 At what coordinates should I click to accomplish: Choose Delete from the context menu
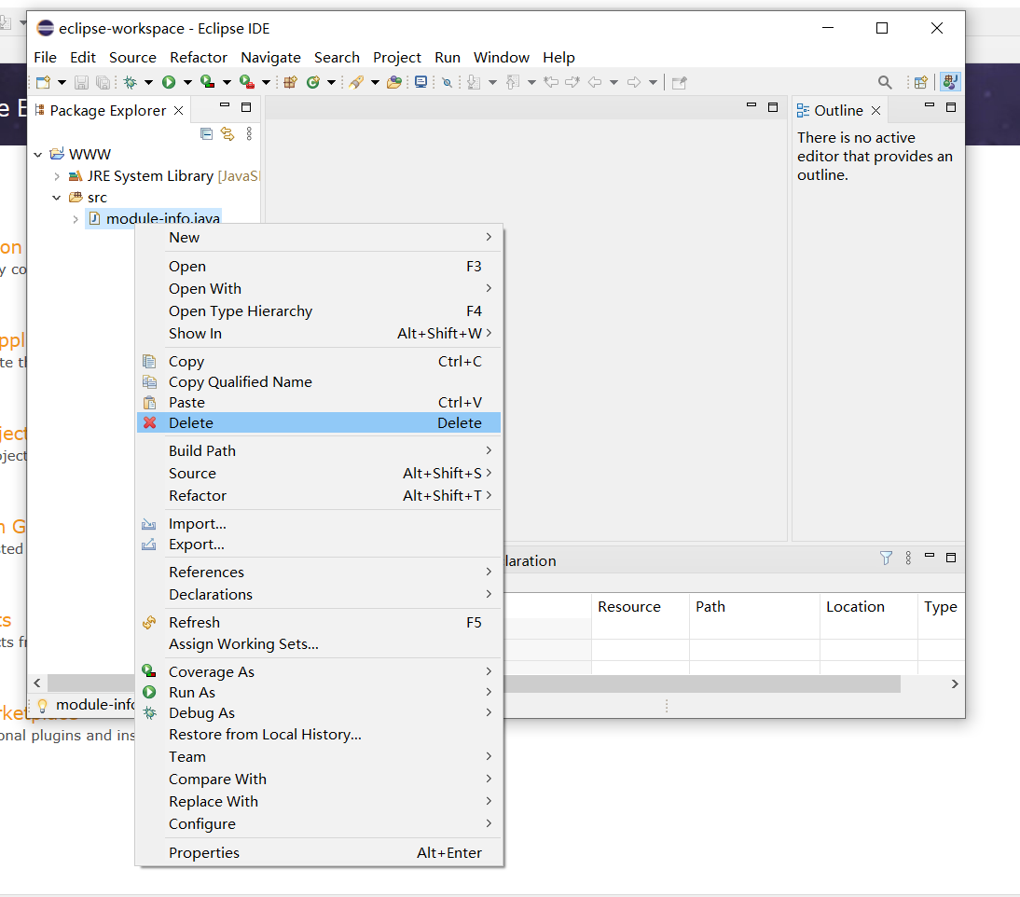tap(319, 422)
